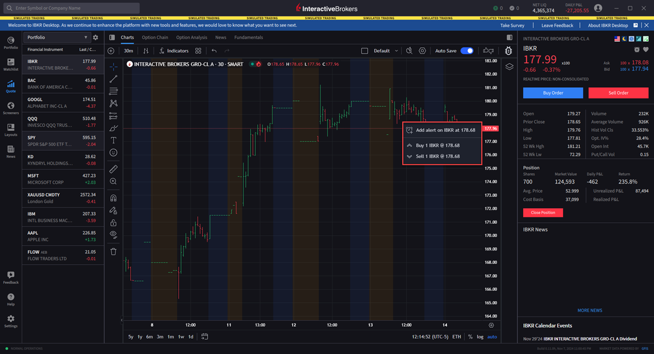654x354 pixels.
Task: Switch to the Option Analysis tab
Action: tap(191, 38)
